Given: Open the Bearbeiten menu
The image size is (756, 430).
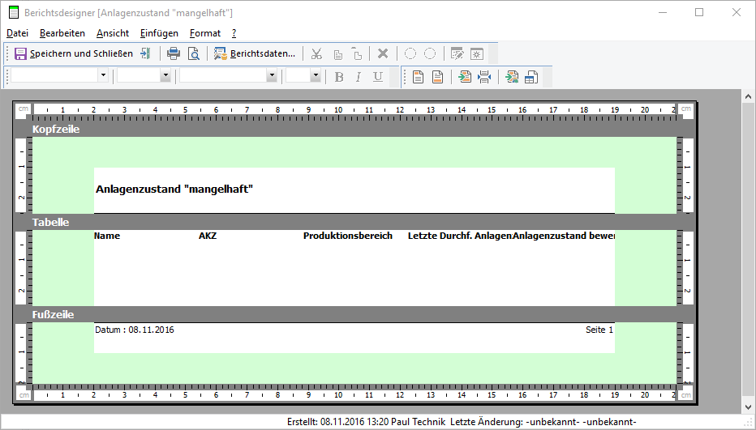Looking at the screenshot, I should 62,33.
